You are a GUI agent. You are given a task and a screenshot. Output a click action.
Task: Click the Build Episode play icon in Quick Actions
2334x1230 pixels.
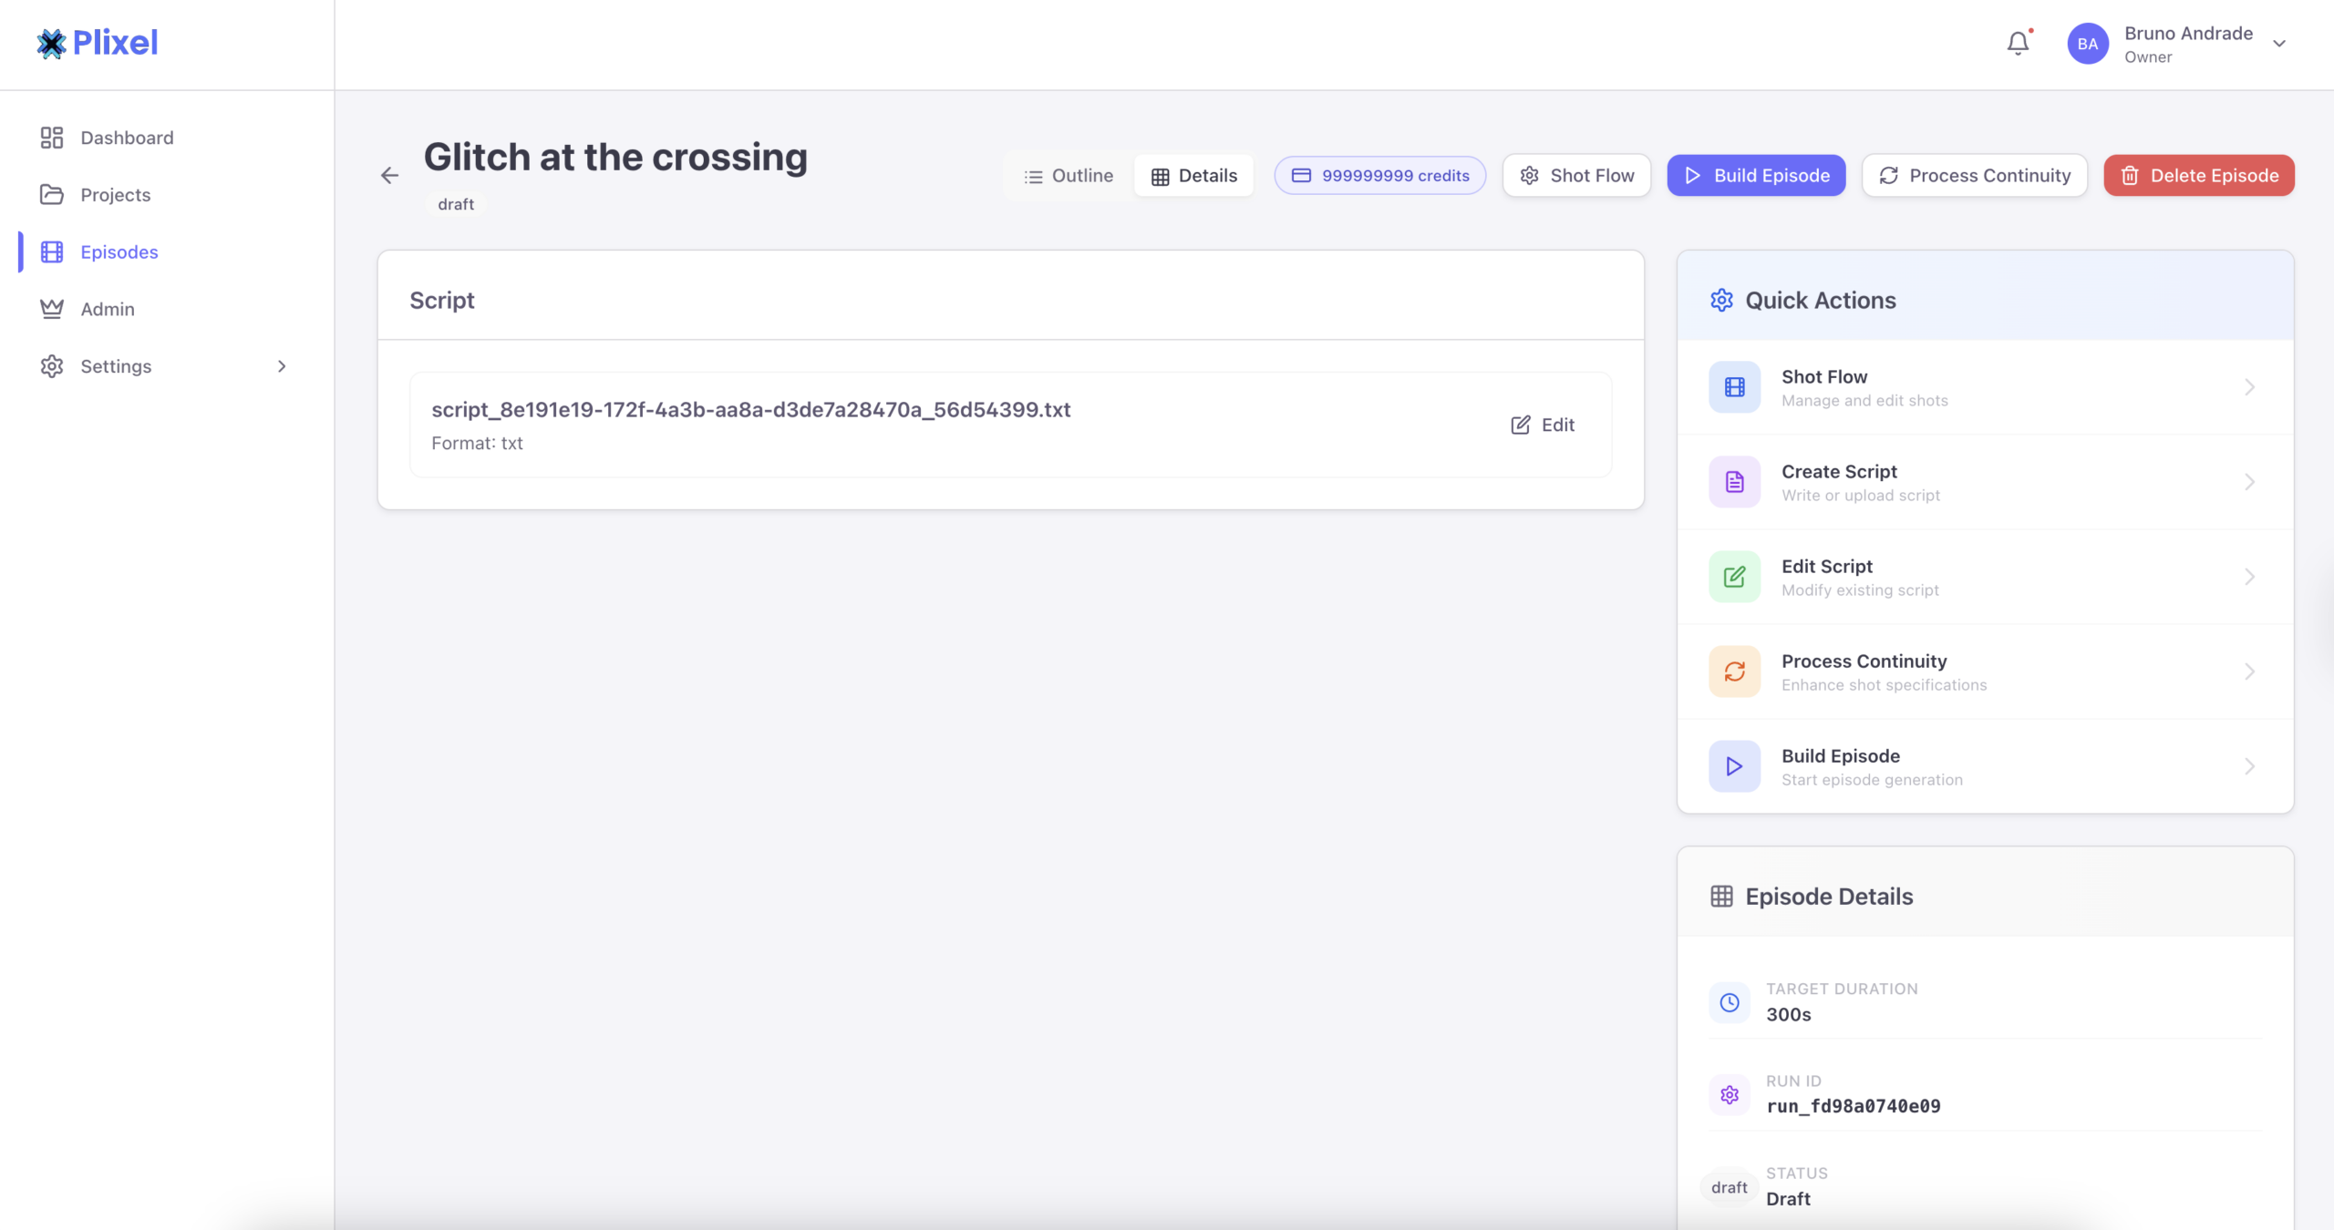[x=1734, y=766]
